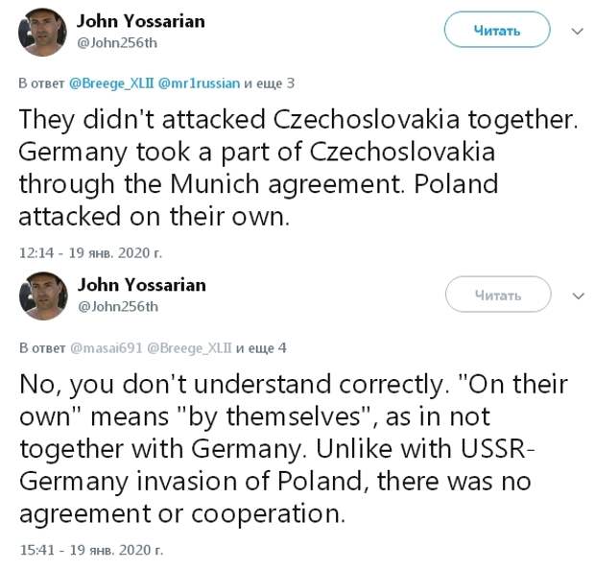Screen dimensions: 595x569
Task: Click Читать button on the second tweet
Action: point(498,295)
